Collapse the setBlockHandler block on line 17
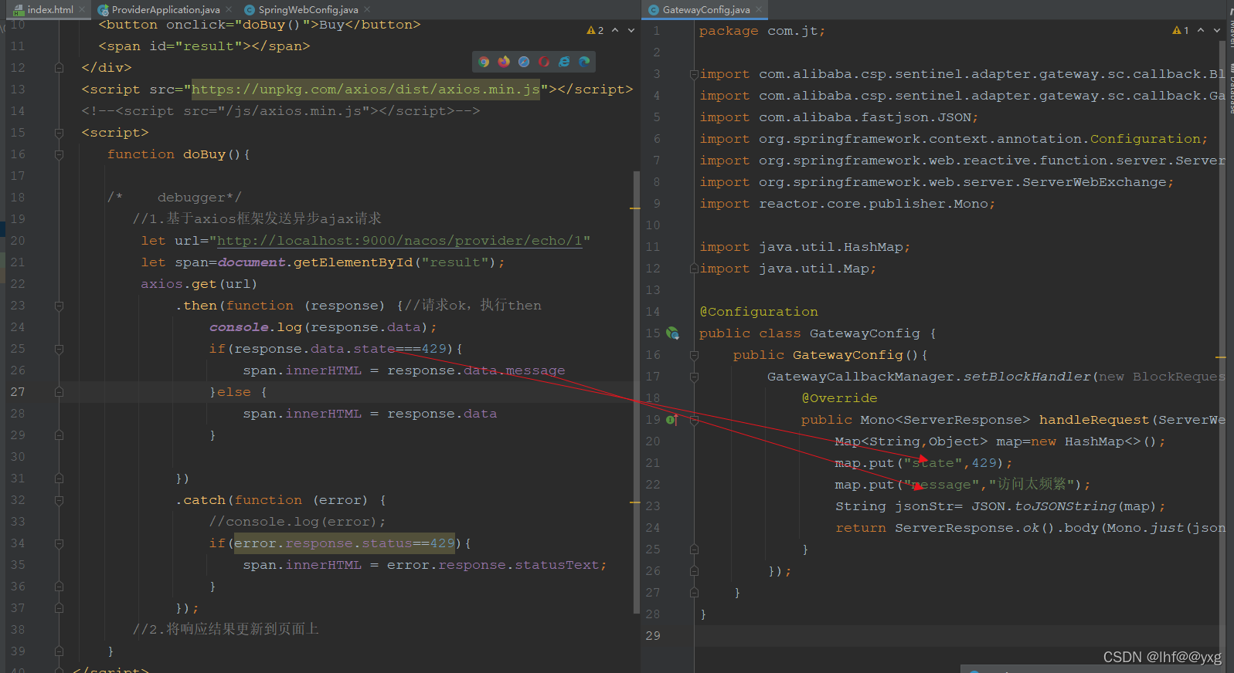This screenshot has width=1234, height=673. 694,377
